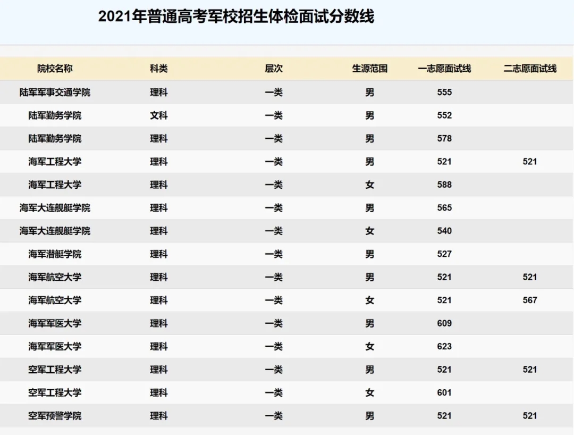Select the 生源范围 column header

click(x=370, y=69)
